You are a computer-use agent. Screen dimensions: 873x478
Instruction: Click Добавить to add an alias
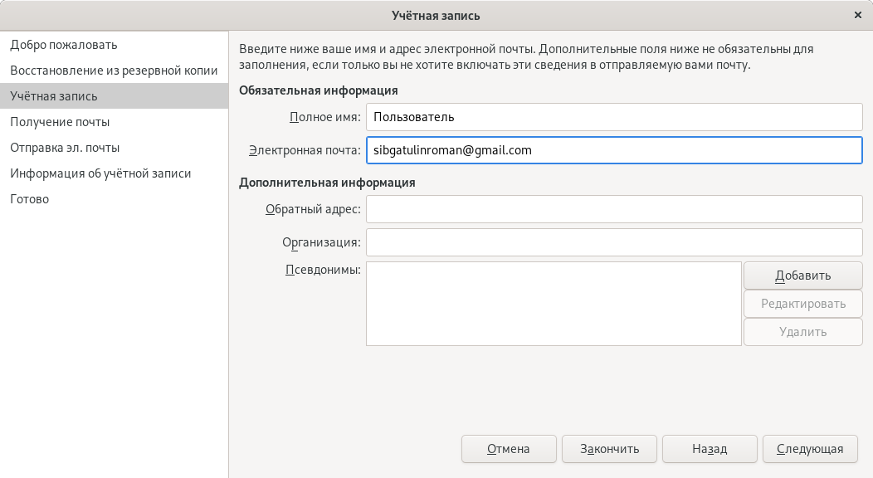(x=802, y=276)
